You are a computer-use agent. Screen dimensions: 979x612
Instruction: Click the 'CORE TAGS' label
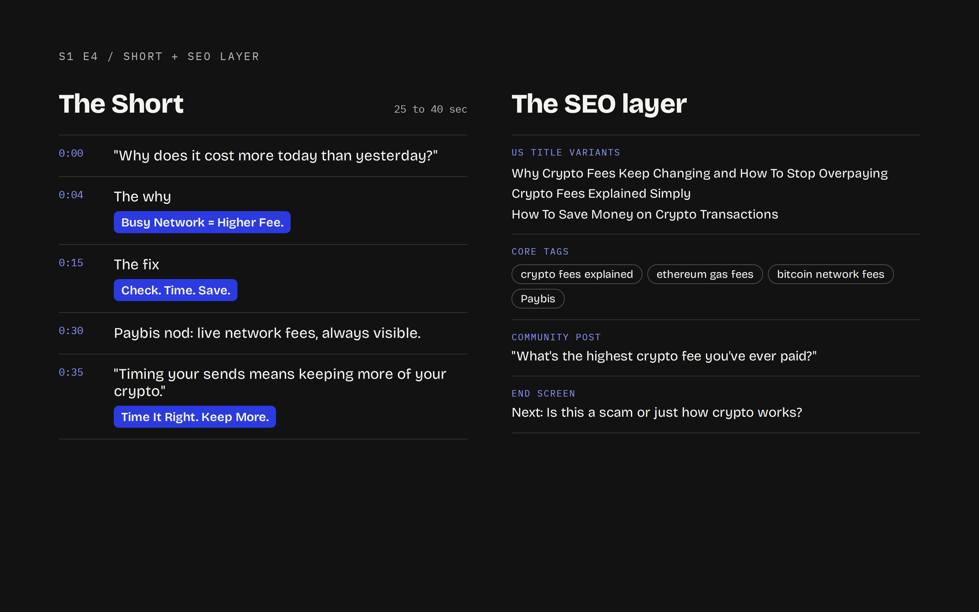click(x=540, y=252)
